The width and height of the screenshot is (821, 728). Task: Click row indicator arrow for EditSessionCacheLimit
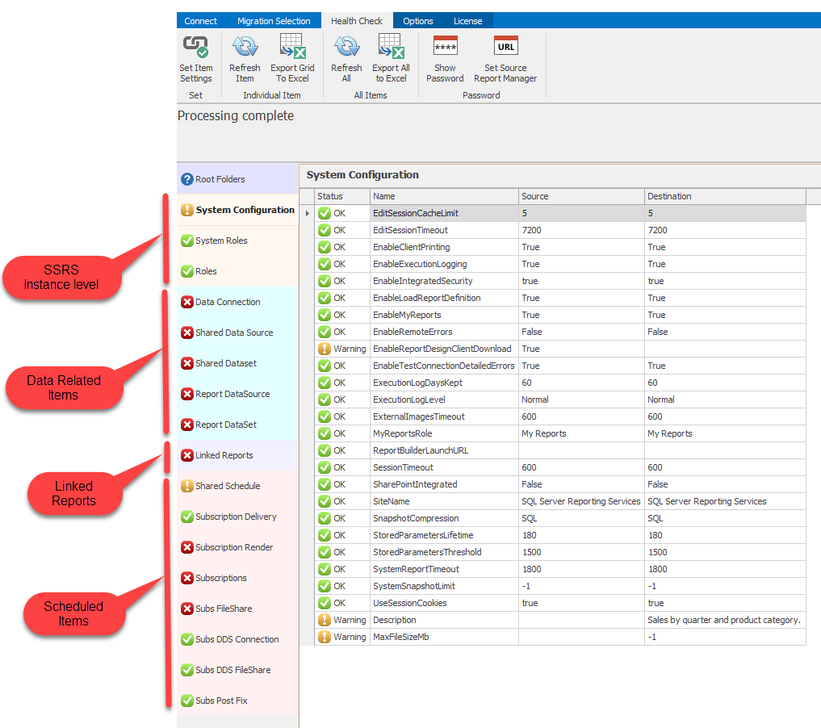(307, 214)
